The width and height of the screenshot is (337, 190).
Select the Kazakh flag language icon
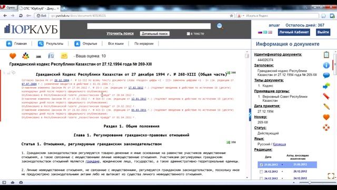(265, 32)
